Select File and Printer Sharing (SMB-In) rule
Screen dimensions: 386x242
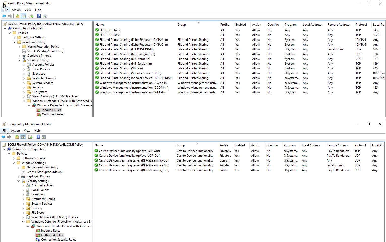click(121, 68)
